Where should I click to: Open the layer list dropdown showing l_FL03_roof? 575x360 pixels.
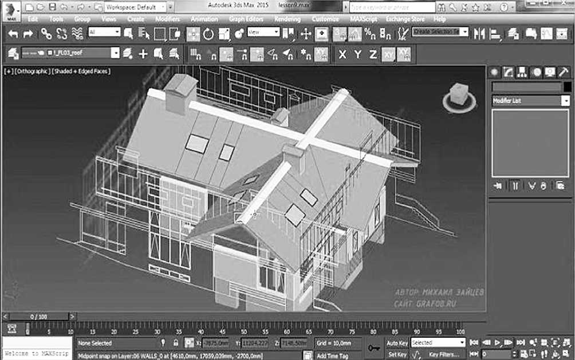click(x=70, y=53)
